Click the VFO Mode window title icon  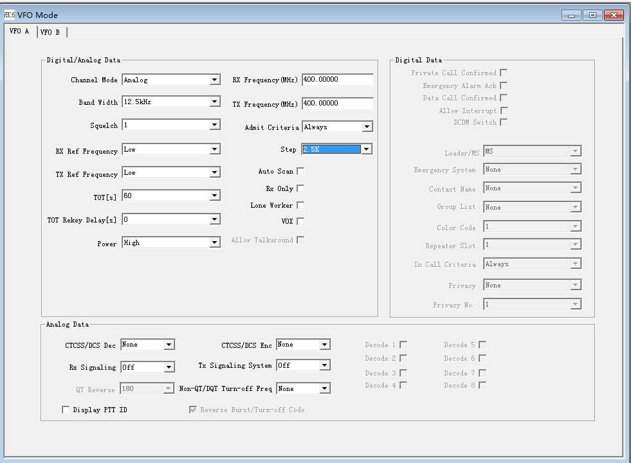(x=10, y=15)
